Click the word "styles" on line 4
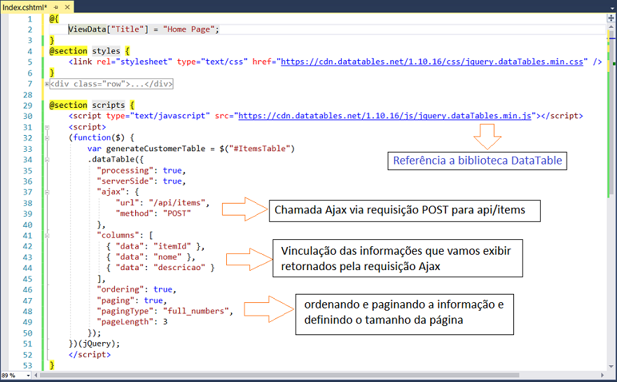This screenshot has width=617, height=382. pos(106,50)
